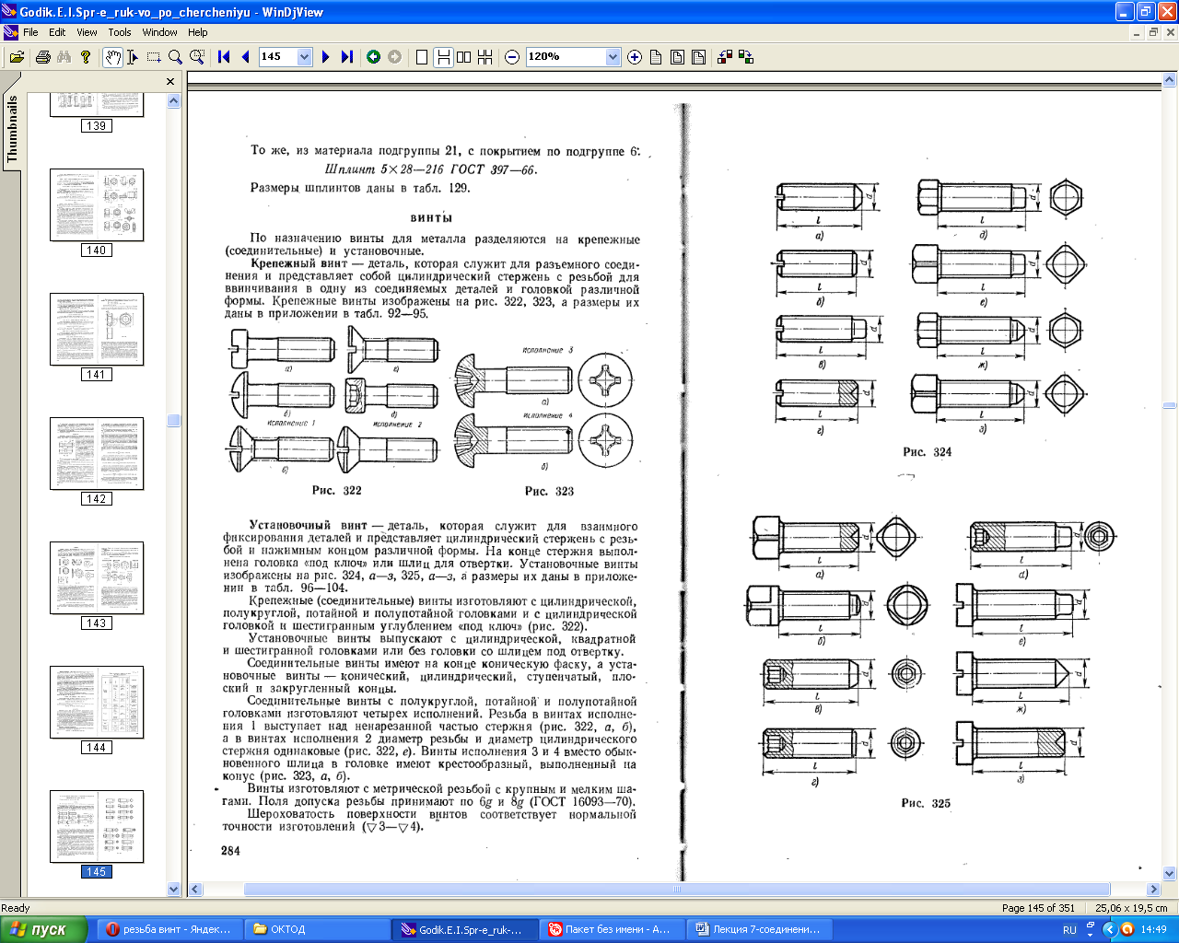Click the actual size page icon

[x=656, y=57]
